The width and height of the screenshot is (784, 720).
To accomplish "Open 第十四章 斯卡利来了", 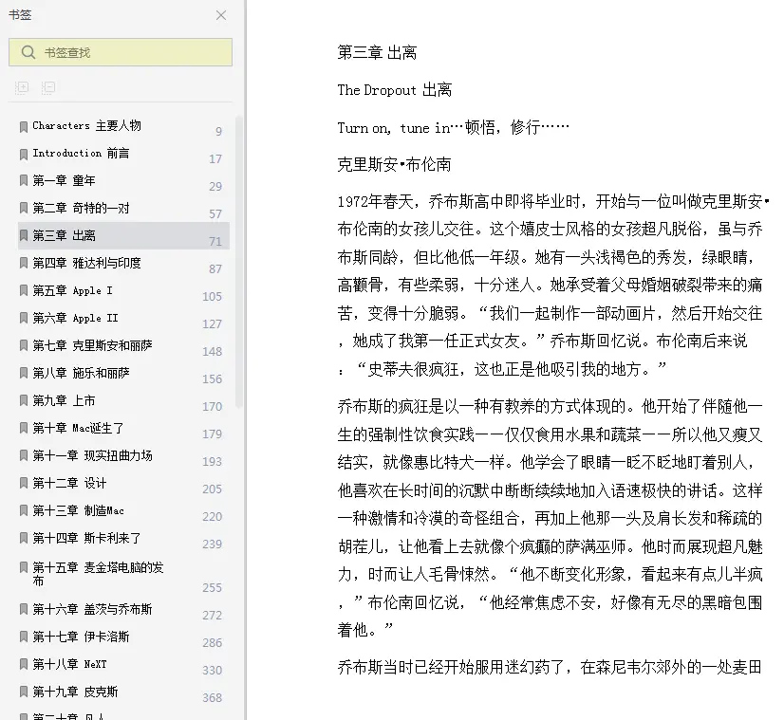I will point(86,538).
